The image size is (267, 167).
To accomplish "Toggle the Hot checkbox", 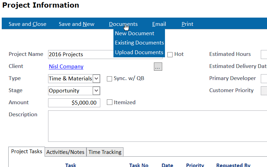I will tap(170, 55).
